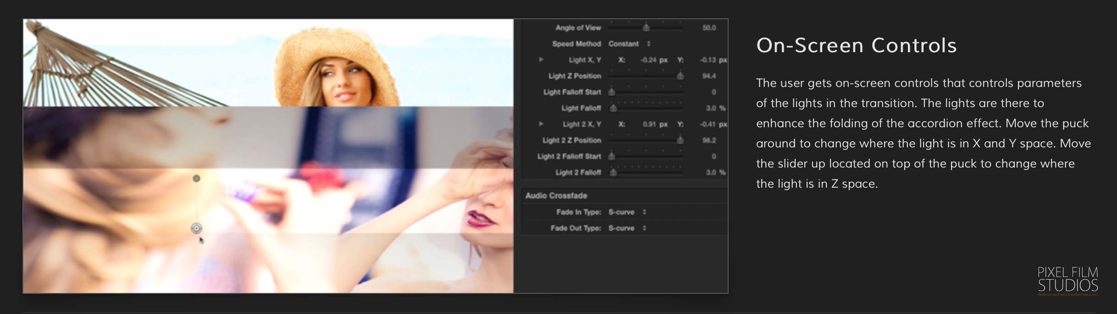Click the Angle of View label
The width and height of the screenshot is (1117, 314).
[x=578, y=28]
